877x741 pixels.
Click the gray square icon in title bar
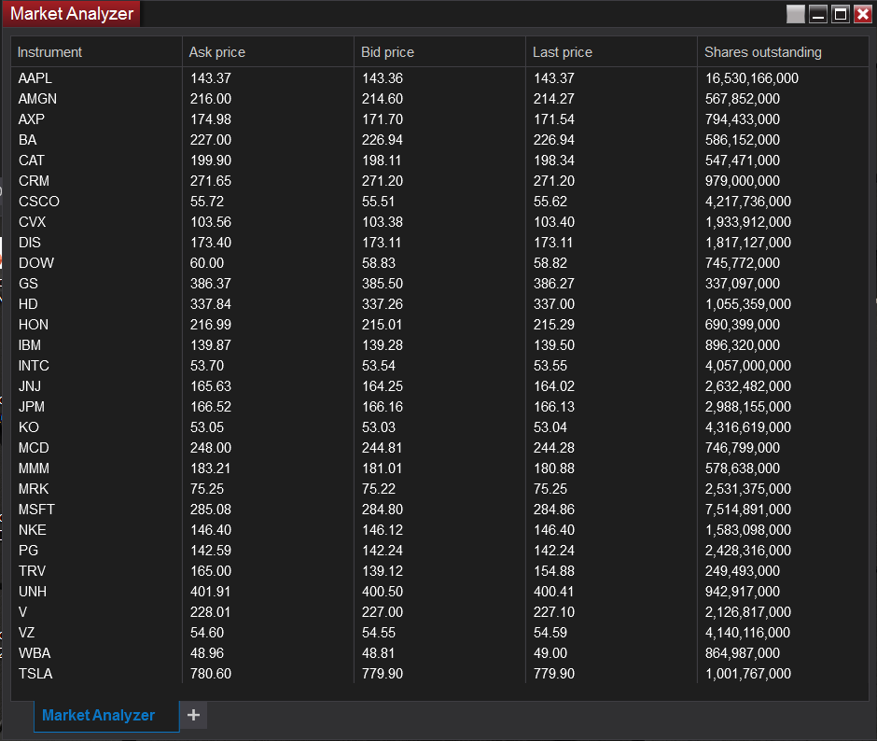[795, 15]
